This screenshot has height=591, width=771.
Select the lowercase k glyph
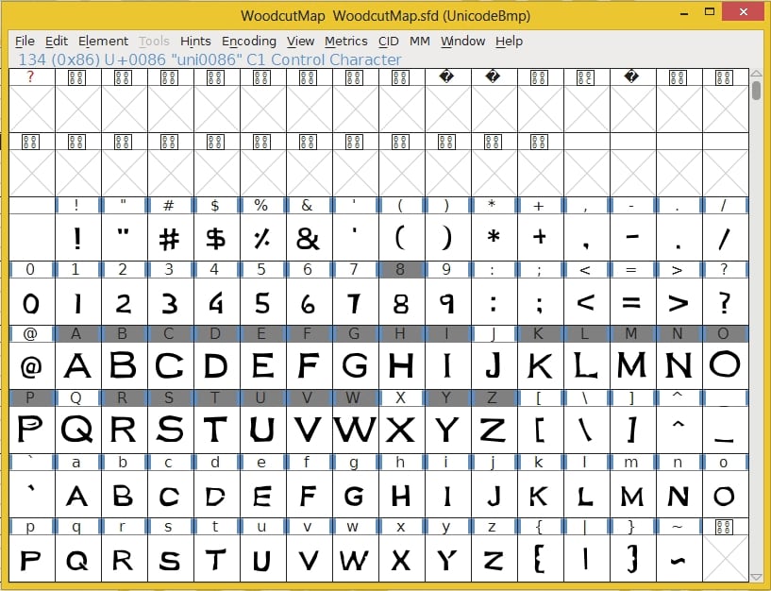(x=541, y=494)
